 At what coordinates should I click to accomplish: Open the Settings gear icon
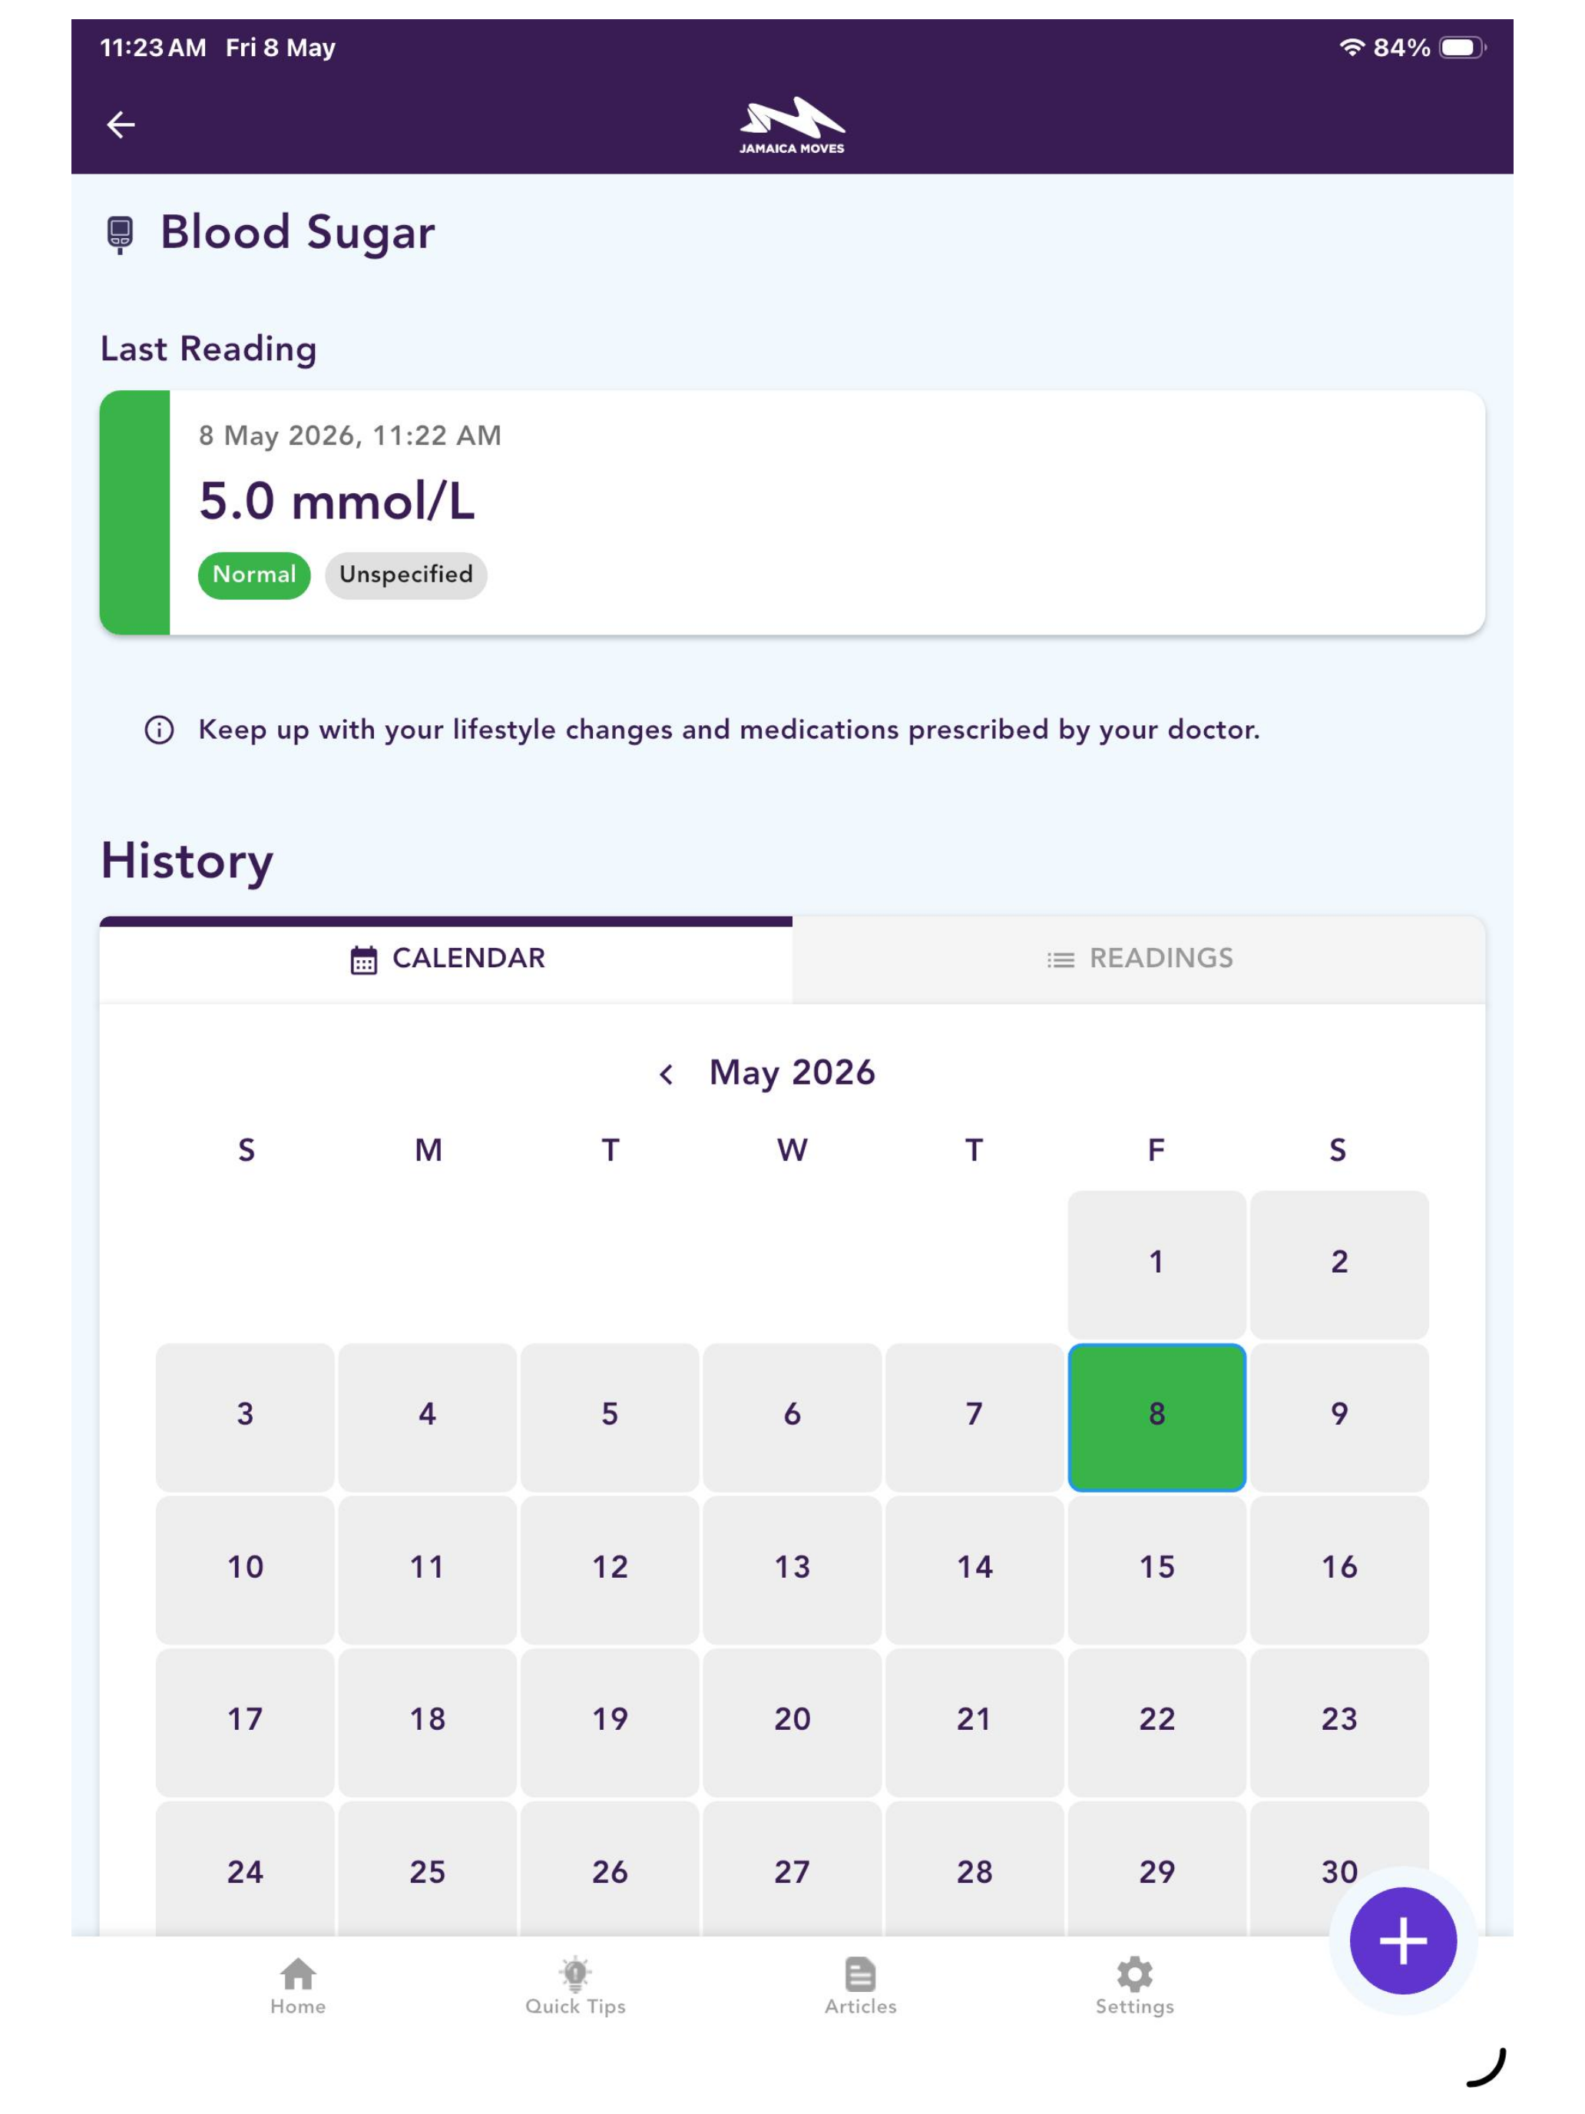(1135, 1974)
